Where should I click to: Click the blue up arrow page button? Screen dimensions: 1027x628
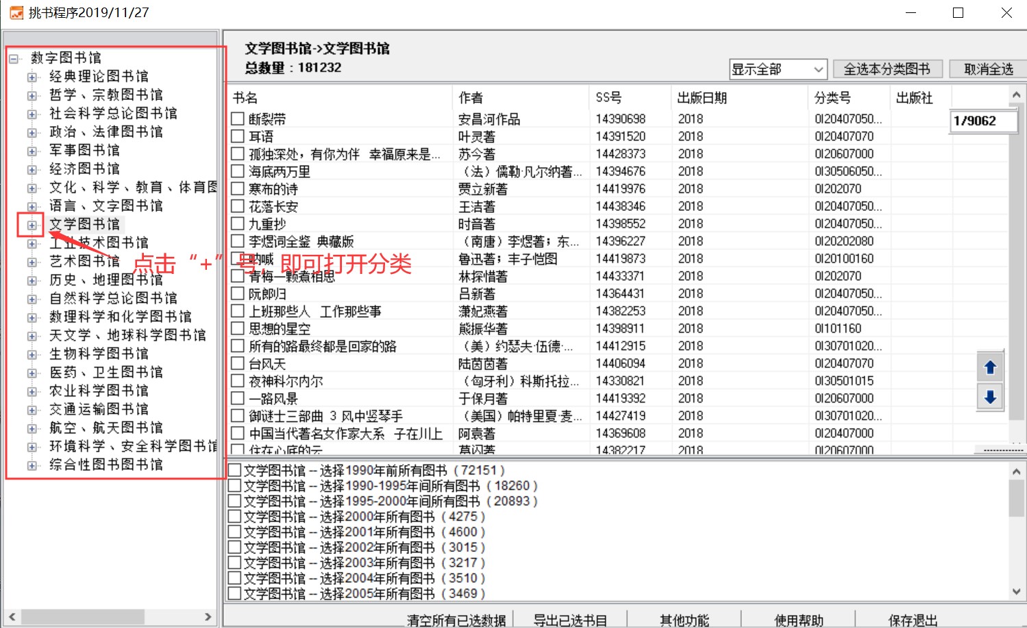[990, 368]
